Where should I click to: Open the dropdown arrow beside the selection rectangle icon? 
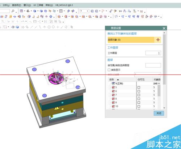pyautogui.click(x=8, y=27)
